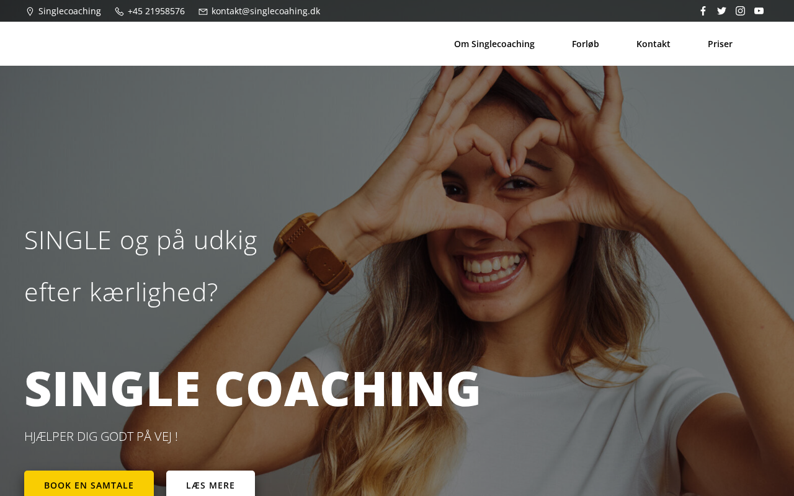Click the SINGLE COACHING headline
This screenshot has width=794, height=496.
252,389
